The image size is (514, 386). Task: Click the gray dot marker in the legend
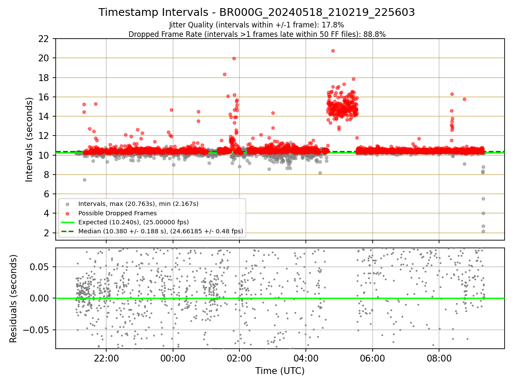click(x=67, y=204)
